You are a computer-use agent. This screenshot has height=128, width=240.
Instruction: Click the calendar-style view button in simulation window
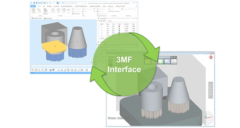[x=174, y=62]
